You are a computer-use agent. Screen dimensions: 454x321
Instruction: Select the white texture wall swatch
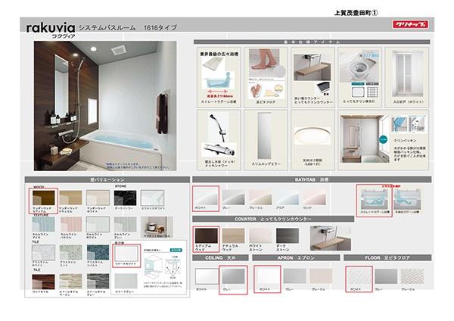pos(98,225)
